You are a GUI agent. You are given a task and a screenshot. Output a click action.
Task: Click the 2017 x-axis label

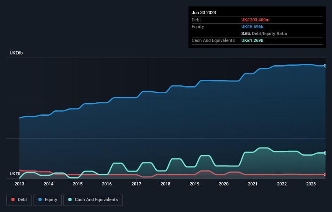pos(136,184)
